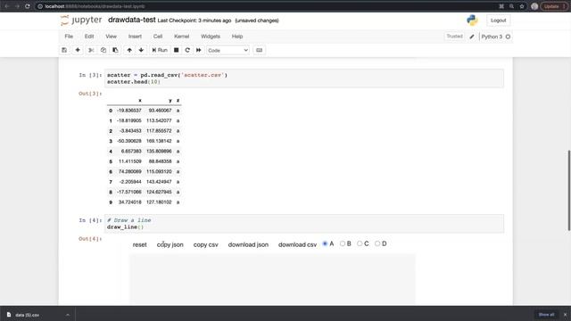Click the Python 3 kernel indicator circle
571x321 pixels.
pos(508,37)
